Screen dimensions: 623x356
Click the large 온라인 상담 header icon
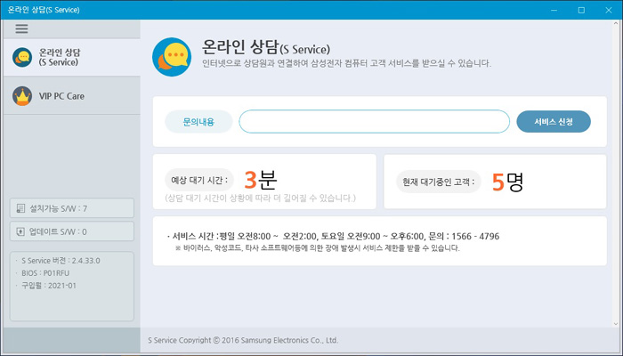172,57
